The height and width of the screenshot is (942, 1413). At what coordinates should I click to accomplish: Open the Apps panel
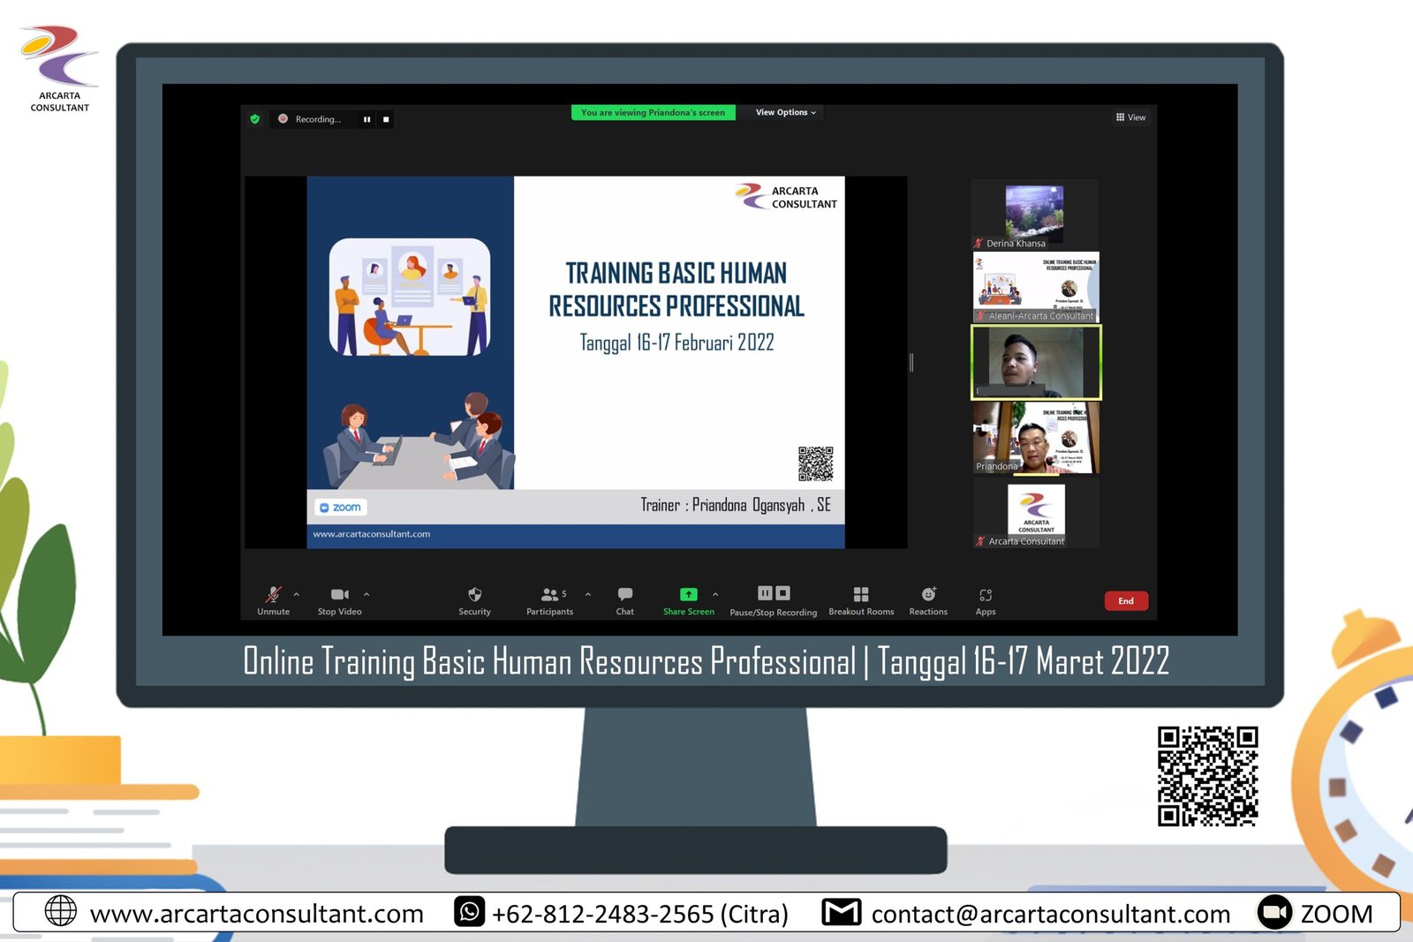coord(986,595)
